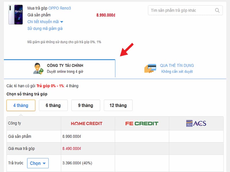Open the Trả trước Chọn dropdown

coord(38,163)
